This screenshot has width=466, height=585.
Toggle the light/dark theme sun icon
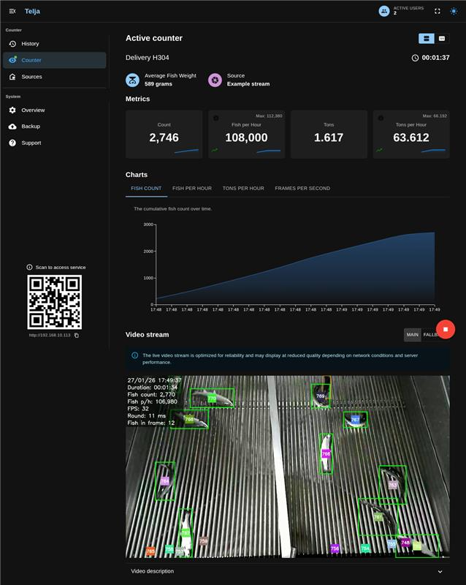click(x=453, y=11)
